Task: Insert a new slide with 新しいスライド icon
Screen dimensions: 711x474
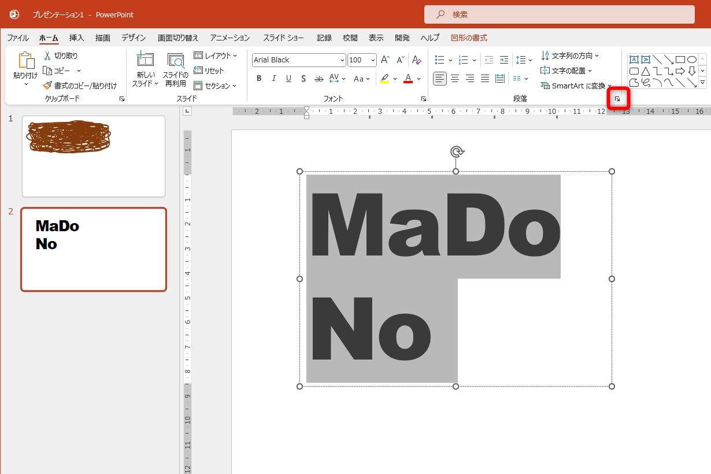Action: pyautogui.click(x=145, y=60)
